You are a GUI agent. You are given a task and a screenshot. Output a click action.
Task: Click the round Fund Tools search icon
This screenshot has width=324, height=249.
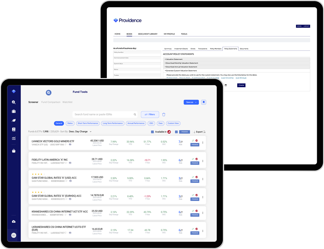49,93
